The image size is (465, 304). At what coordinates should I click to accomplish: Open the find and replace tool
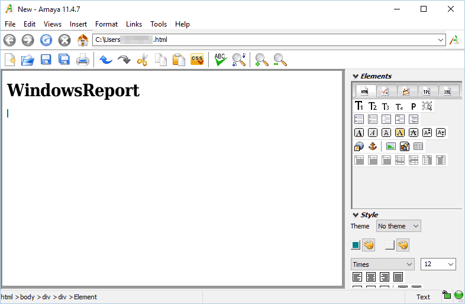point(239,60)
